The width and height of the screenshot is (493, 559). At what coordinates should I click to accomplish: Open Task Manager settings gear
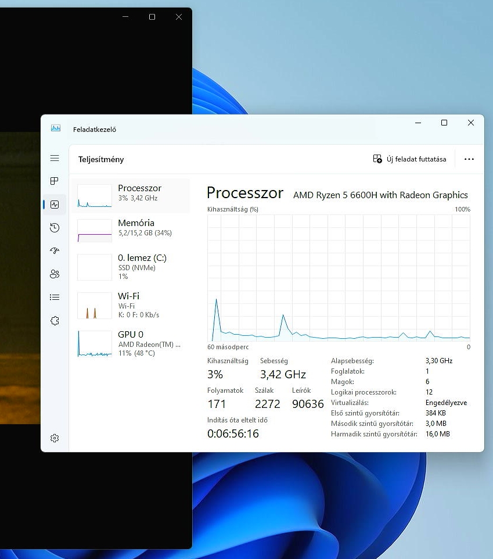(x=55, y=438)
